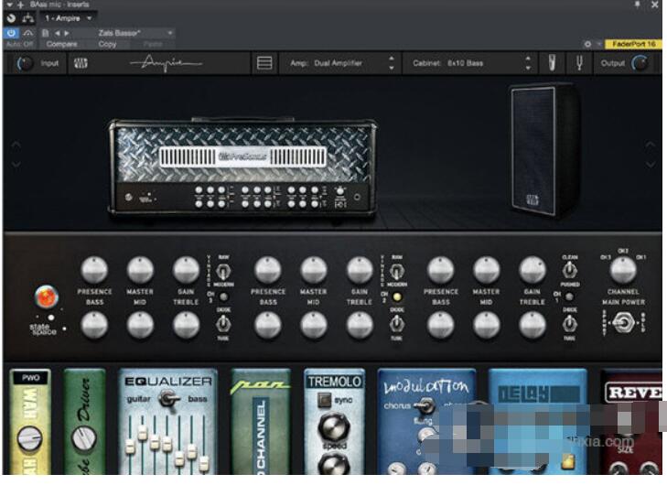Click the Compare button
The width and height of the screenshot is (667, 485).
pyautogui.click(x=62, y=44)
